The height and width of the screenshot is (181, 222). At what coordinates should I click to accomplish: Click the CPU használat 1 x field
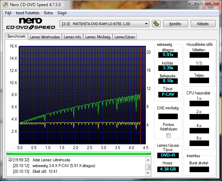coord(199,104)
